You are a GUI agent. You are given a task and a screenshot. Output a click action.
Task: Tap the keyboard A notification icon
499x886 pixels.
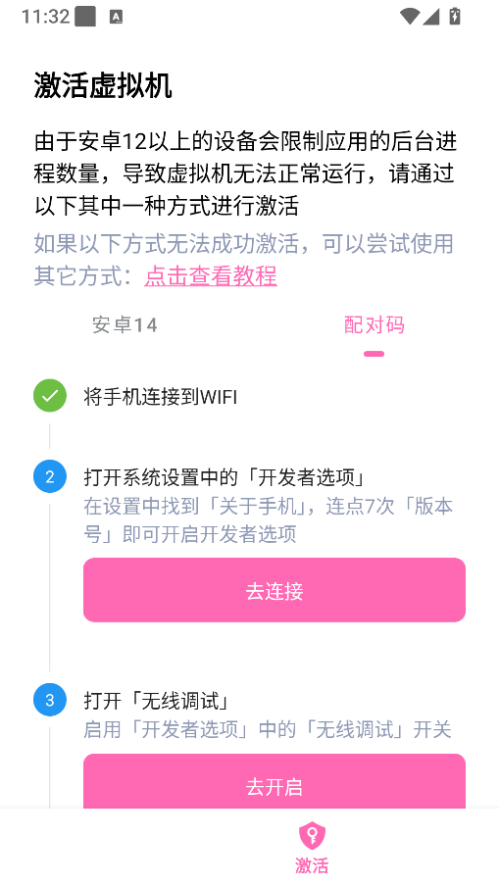116,17
